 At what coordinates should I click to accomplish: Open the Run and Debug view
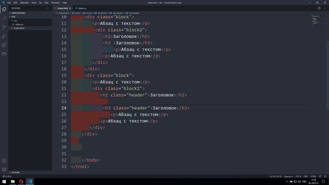[x=4, y=36]
